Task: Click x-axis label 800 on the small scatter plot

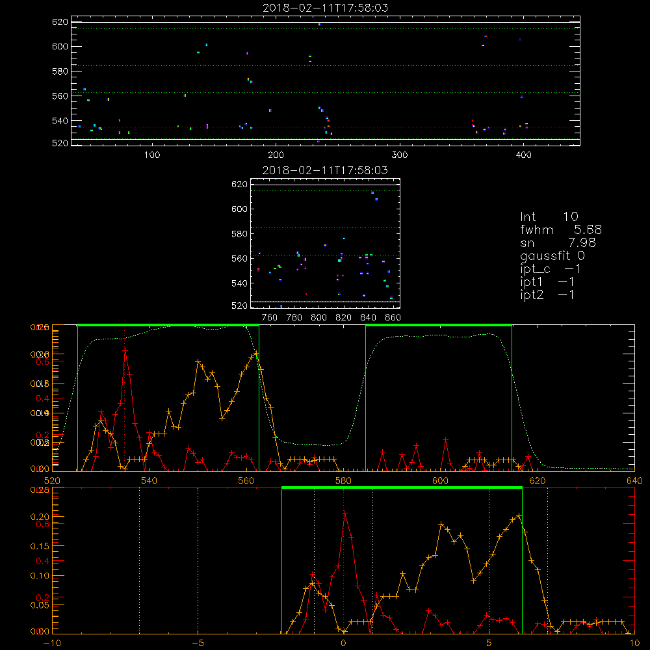Action: click(318, 318)
